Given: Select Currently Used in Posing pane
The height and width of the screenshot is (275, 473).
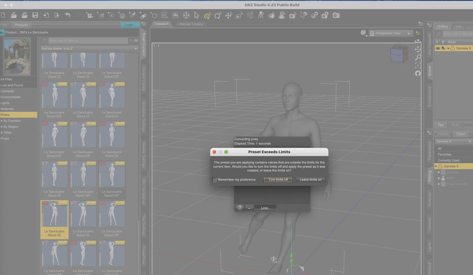Looking at the screenshot, I should point(453,160).
